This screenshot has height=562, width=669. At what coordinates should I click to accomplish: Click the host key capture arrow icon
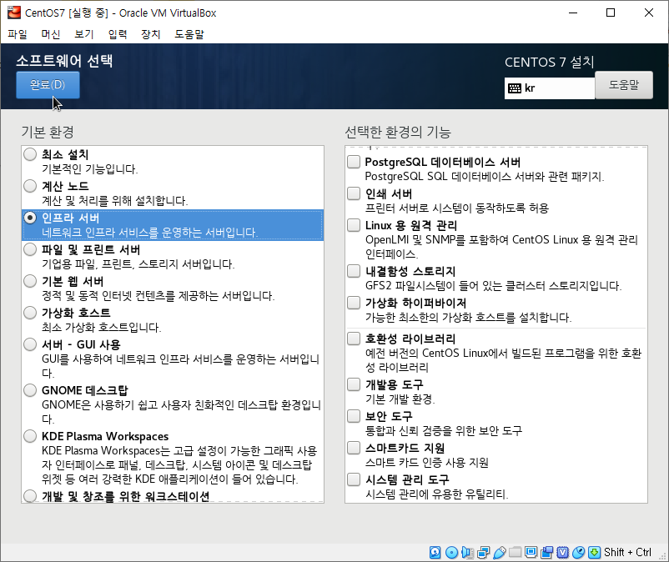(x=594, y=552)
